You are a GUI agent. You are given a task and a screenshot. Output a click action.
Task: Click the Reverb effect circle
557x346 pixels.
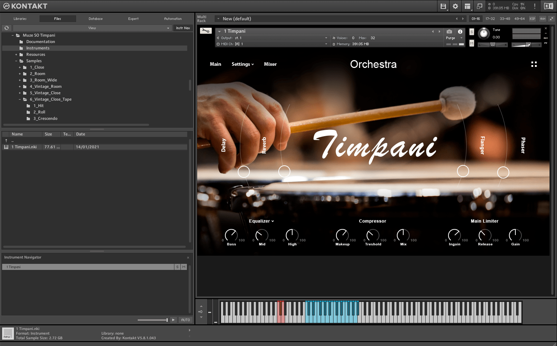[284, 171]
